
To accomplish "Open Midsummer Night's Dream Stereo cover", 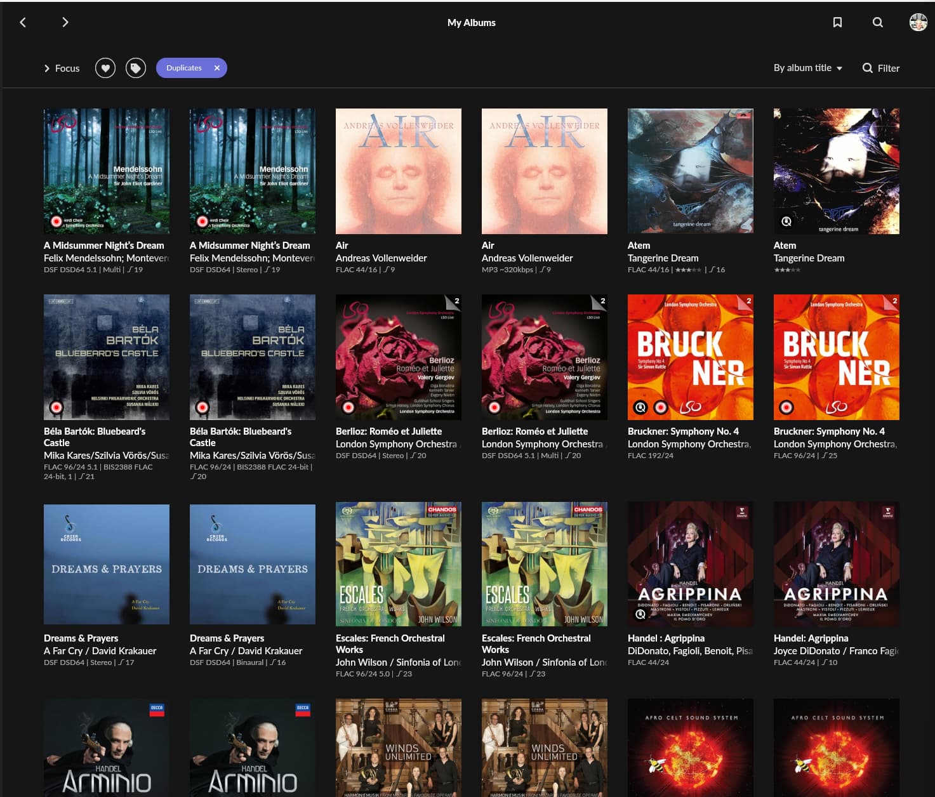I will [x=253, y=171].
